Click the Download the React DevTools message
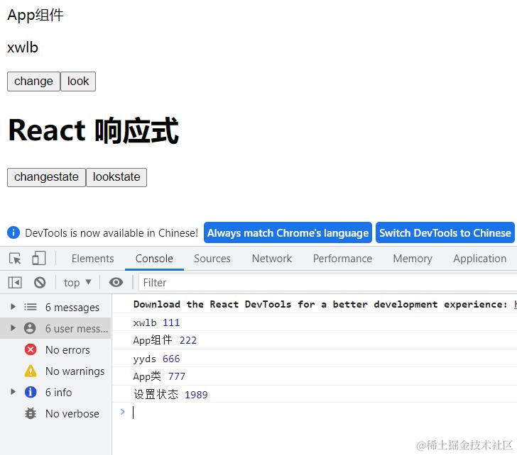This screenshot has height=455, width=517. (315, 304)
